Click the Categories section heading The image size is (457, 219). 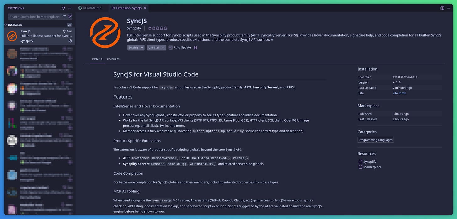[x=367, y=132]
